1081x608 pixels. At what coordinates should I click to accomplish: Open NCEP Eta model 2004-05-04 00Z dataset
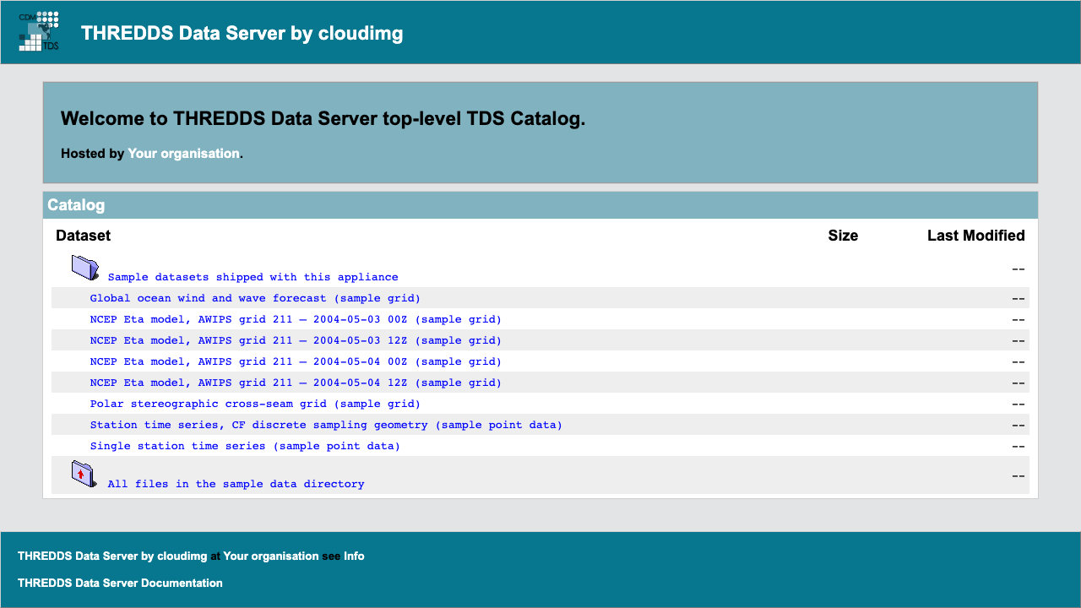pyautogui.click(x=296, y=361)
